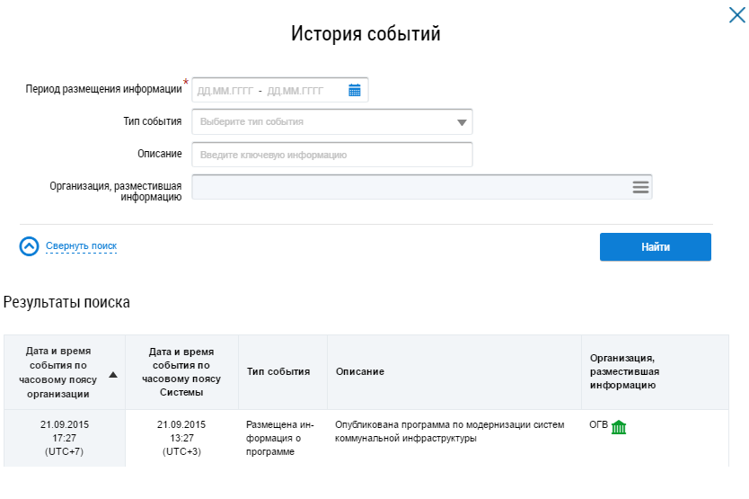The image size is (749, 499).
Task: Click the circular chevron collapse icon
Action: (30, 246)
